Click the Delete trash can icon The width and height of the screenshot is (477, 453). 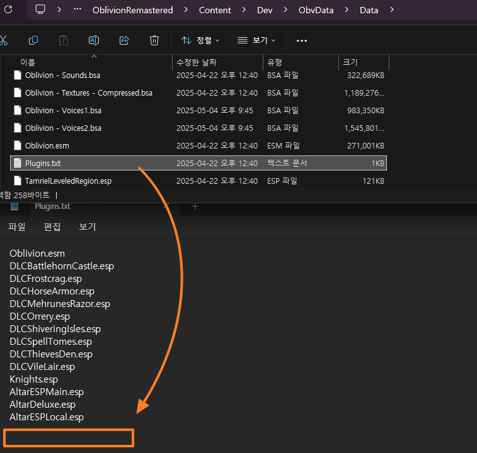tap(154, 40)
